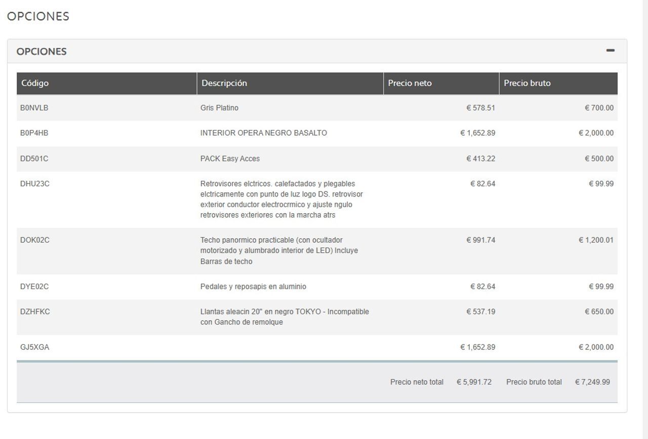The height and width of the screenshot is (439, 648).
Task: Collapse the OPCIONES panel with minus icon
Action: 611,51
